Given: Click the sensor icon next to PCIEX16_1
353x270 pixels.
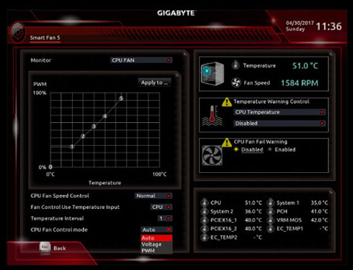Looking at the screenshot, I should [x=204, y=220].
